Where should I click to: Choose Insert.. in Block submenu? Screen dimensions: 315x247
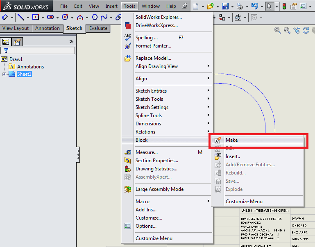[258, 156]
